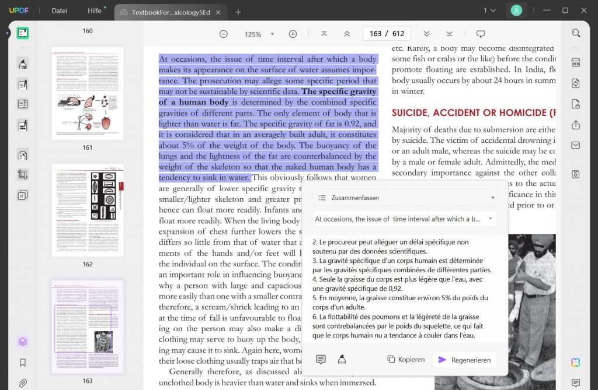The width and height of the screenshot is (598, 390).
Task: Click the Save as Other icon
Action: point(576,174)
